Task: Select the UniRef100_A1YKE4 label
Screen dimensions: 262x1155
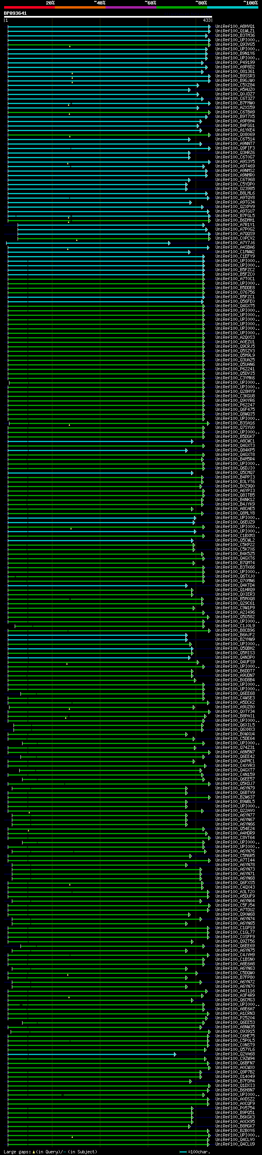Action: [235, 130]
